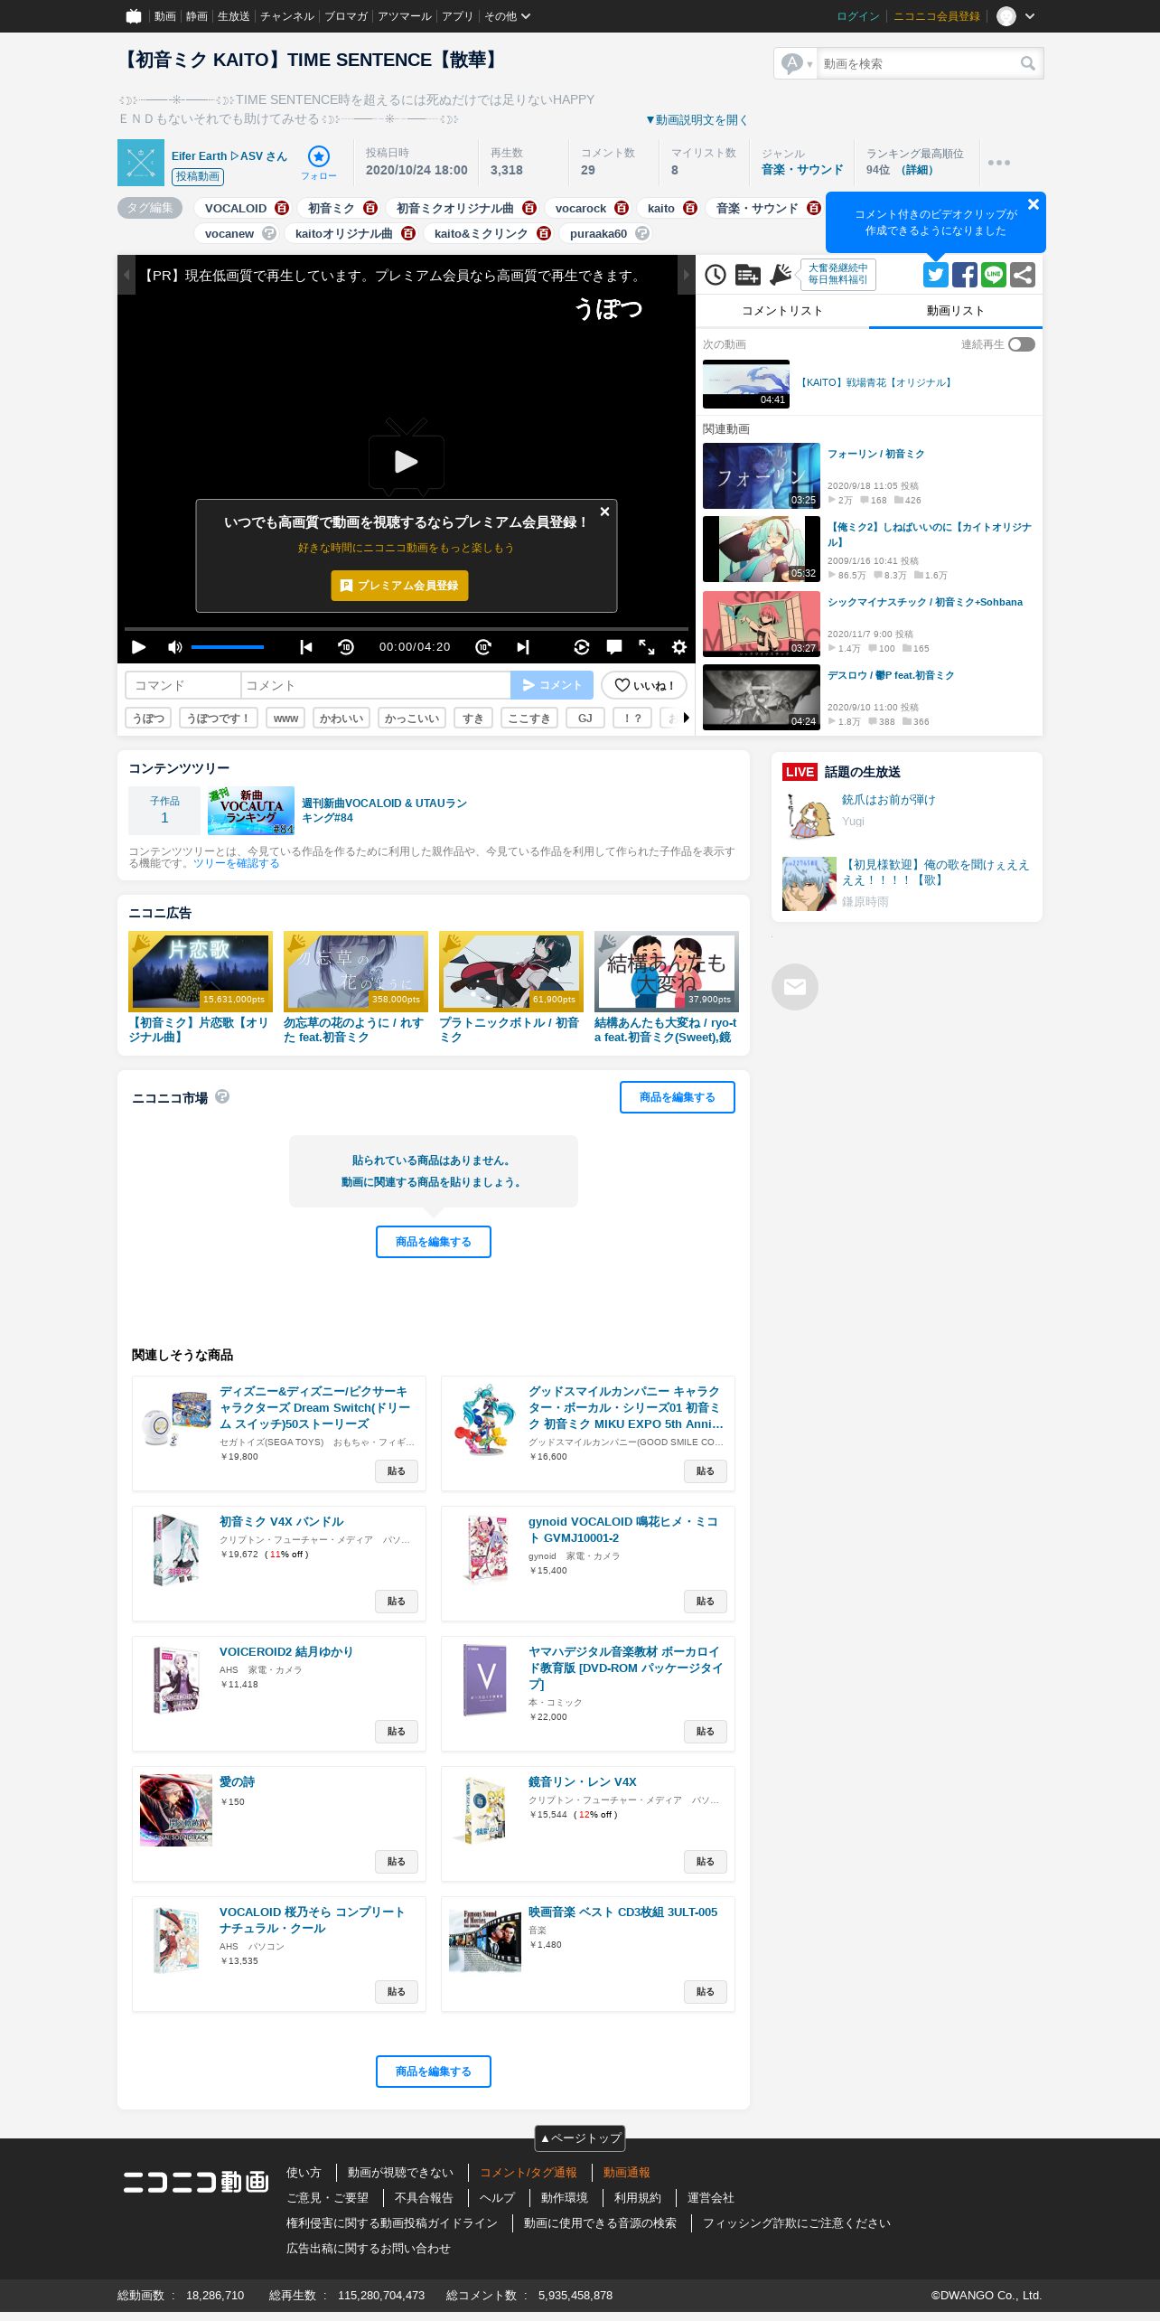Click the Niconico TV logo in header
The height and width of the screenshot is (2321, 1160).
134,16
